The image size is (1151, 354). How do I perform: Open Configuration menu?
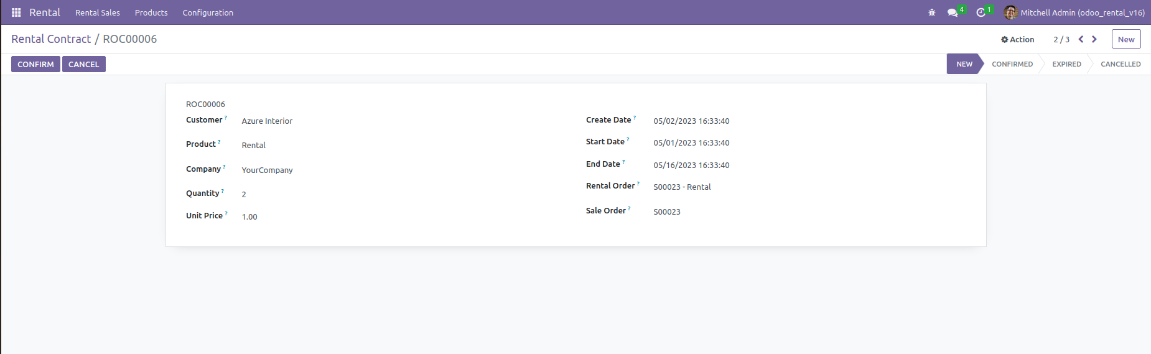(x=208, y=12)
